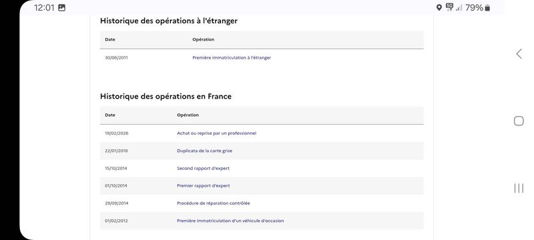
Task: Select 'Procédure de réparation contrôlée' operation
Action: coord(213,203)
